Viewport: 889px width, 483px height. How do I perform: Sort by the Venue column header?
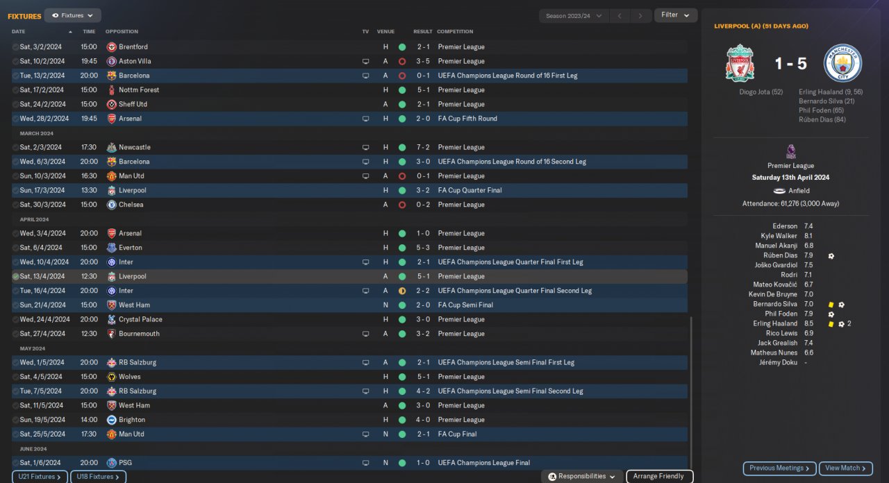385,31
